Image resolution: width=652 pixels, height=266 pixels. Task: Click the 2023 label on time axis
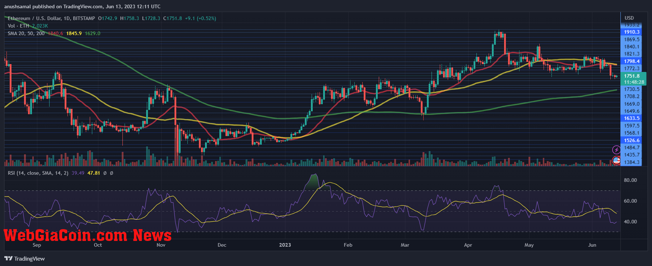(x=285, y=245)
